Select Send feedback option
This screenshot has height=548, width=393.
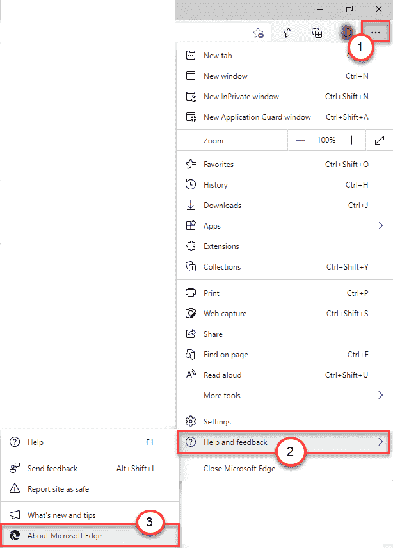(52, 469)
